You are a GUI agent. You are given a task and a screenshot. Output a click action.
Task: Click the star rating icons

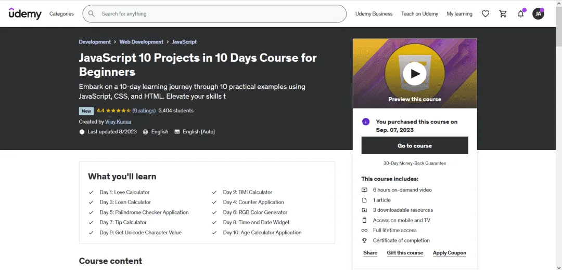(118, 111)
